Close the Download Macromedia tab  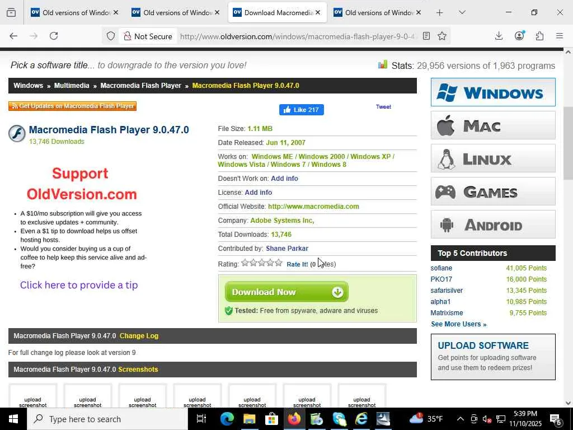pyautogui.click(x=318, y=12)
